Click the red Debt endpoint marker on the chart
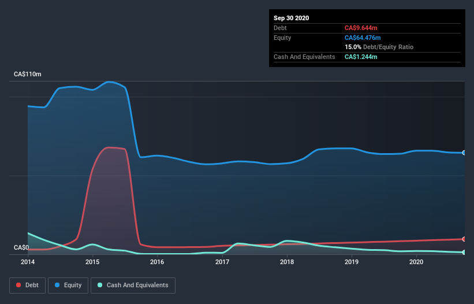This screenshot has width=474, height=304. (464, 239)
